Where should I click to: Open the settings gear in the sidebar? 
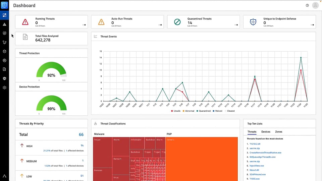point(4,87)
